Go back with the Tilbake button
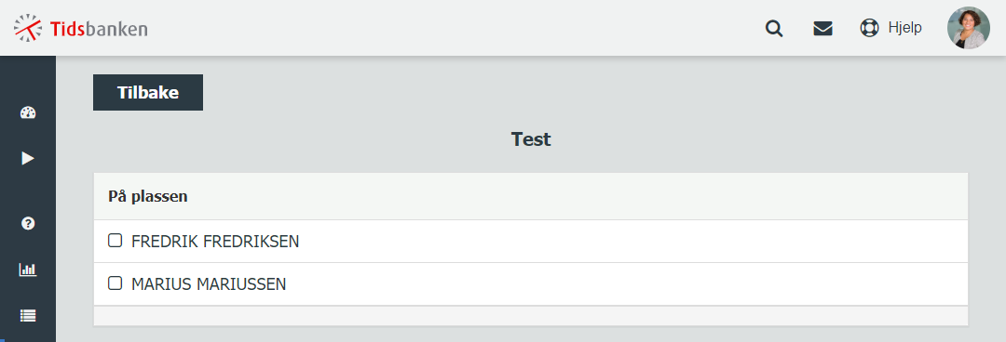 click(x=148, y=92)
